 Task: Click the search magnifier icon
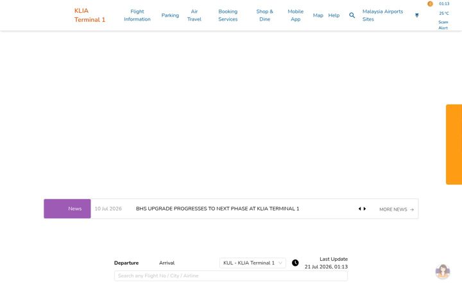tap(352, 15)
